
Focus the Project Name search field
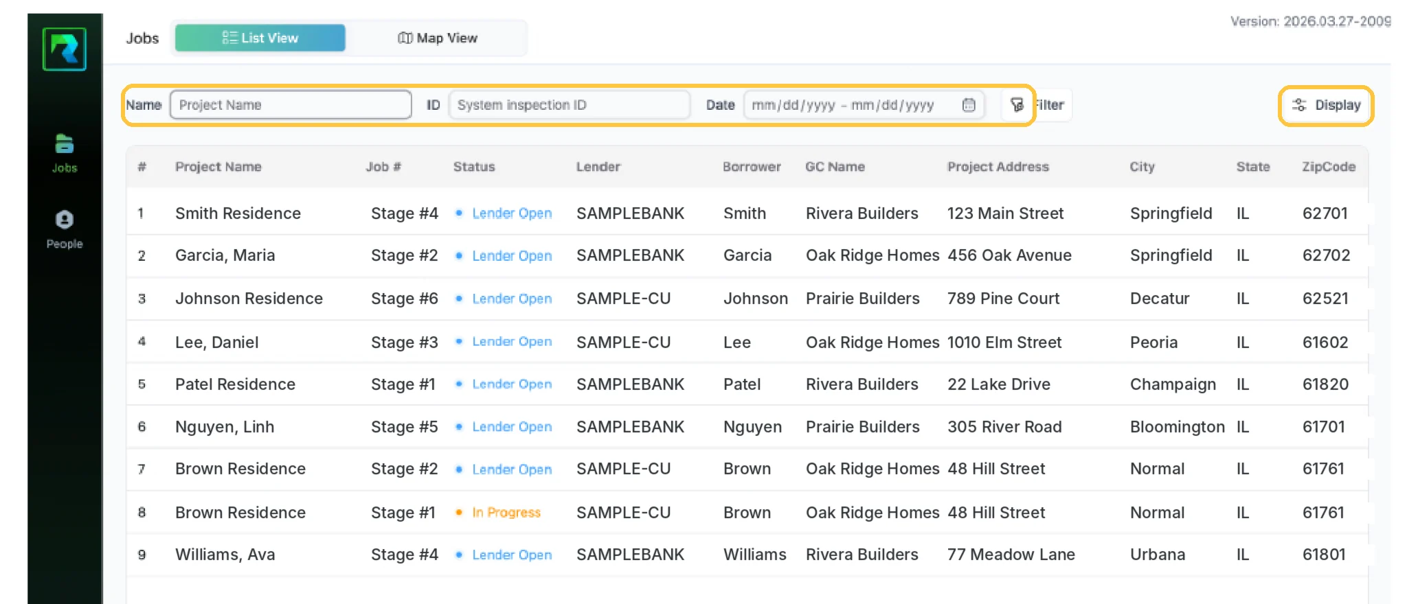[x=291, y=105]
